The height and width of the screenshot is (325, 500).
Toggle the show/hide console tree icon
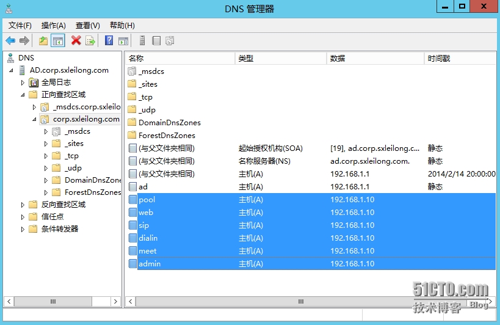[x=58, y=40]
